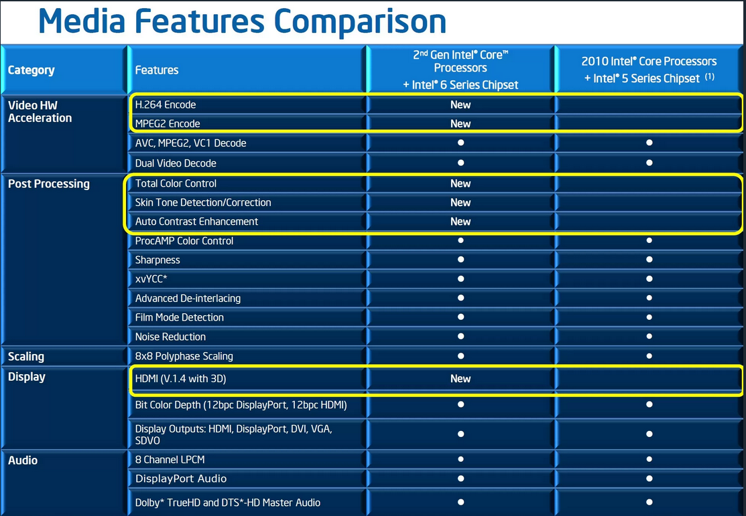Viewport: 746px width, 516px height.
Task: Click the 2nd Gen dot for Dual Video Decode
Action: pos(460,163)
